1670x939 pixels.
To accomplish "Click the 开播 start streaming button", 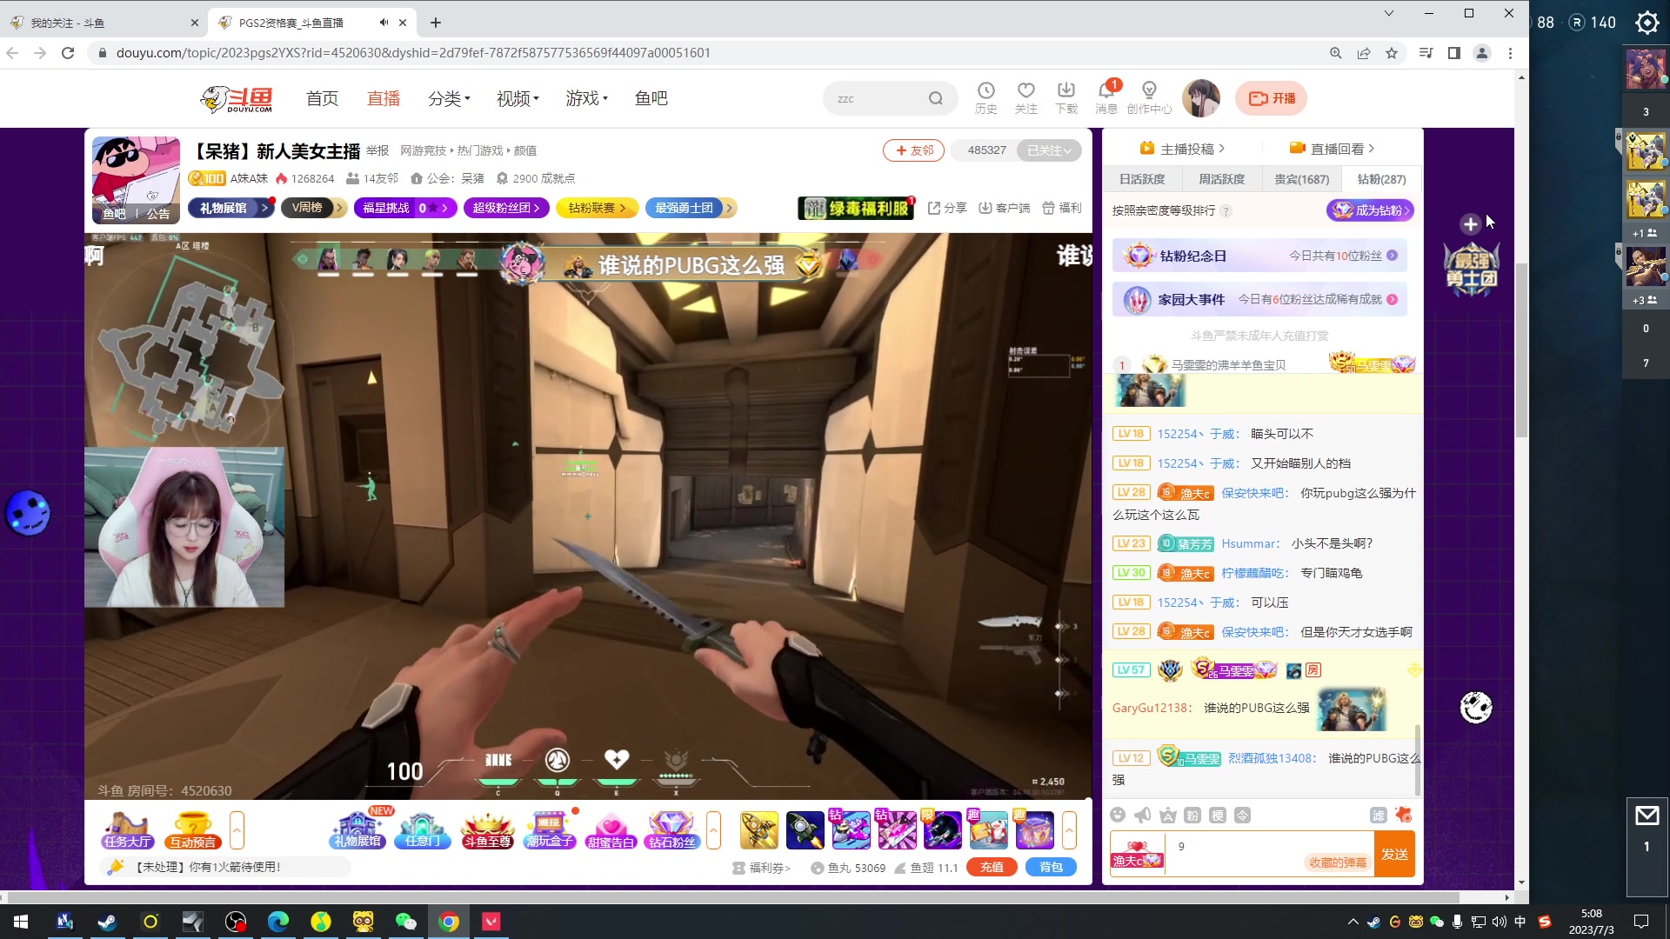I will tap(1271, 98).
